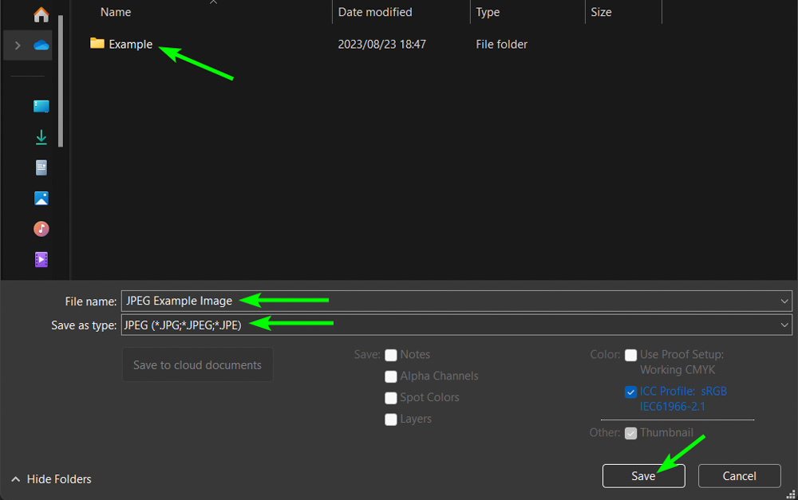
Task: Click the File folder type cell
Action: click(x=501, y=44)
